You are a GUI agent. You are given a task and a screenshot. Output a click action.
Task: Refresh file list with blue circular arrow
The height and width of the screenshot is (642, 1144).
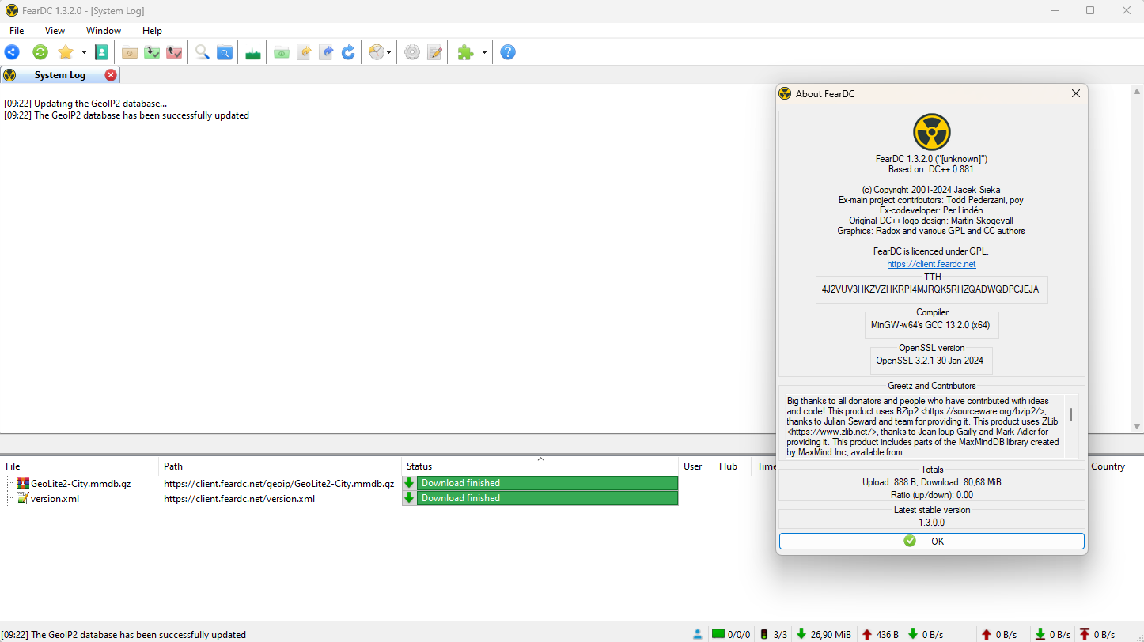click(x=348, y=52)
